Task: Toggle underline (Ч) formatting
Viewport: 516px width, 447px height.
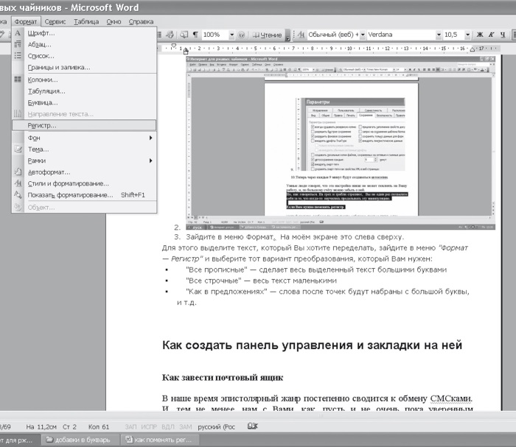Action: pos(502,35)
